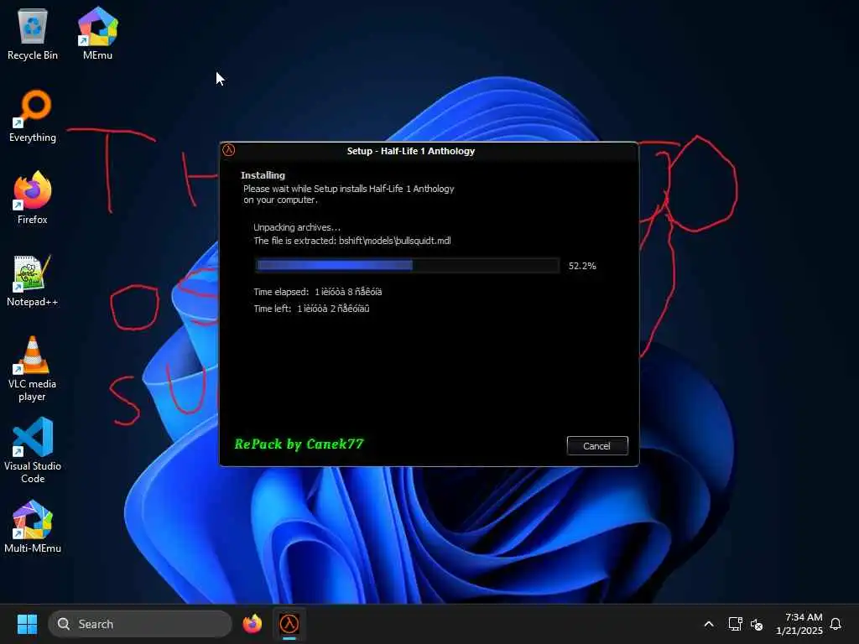Launch VLC media player shortcut
The width and height of the screenshot is (859, 644).
click(33, 369)
